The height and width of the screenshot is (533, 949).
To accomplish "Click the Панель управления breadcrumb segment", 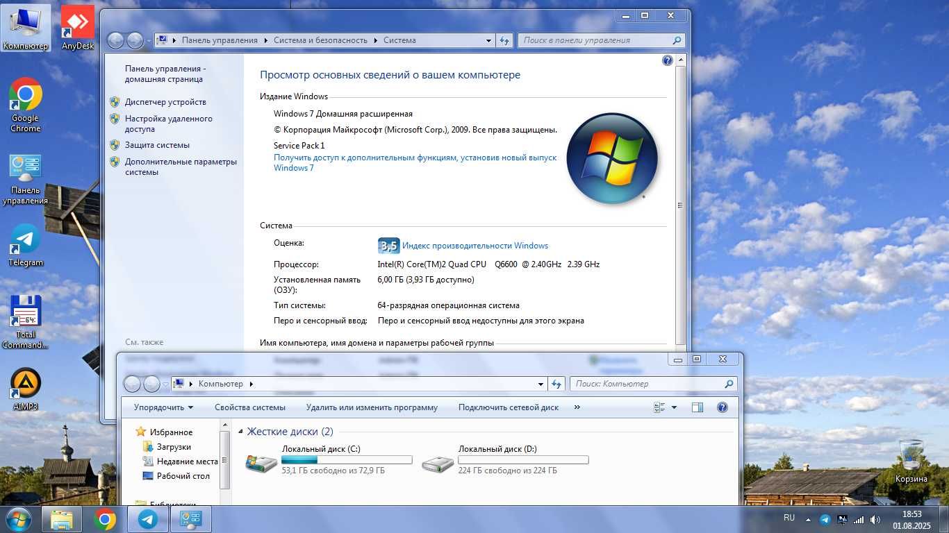I will [220, 40].
